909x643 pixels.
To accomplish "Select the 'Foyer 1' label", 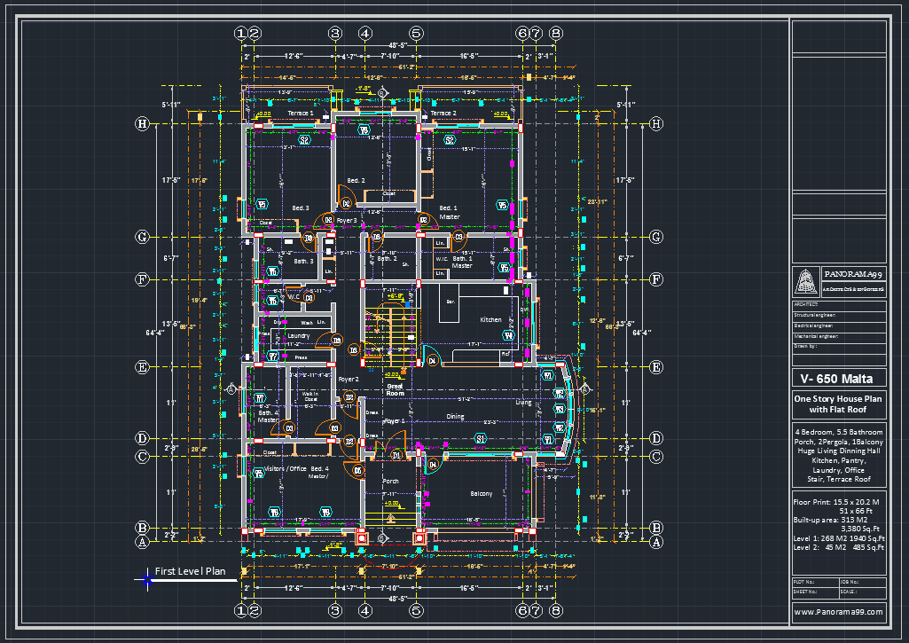I will pos(395,421).
